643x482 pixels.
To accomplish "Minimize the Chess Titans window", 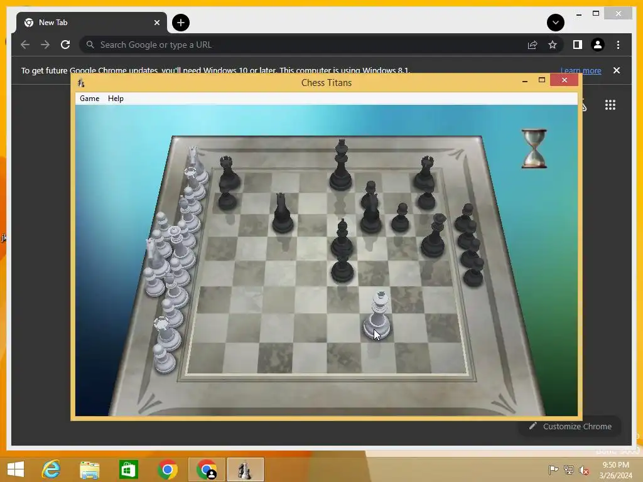I will click(524, 81).
